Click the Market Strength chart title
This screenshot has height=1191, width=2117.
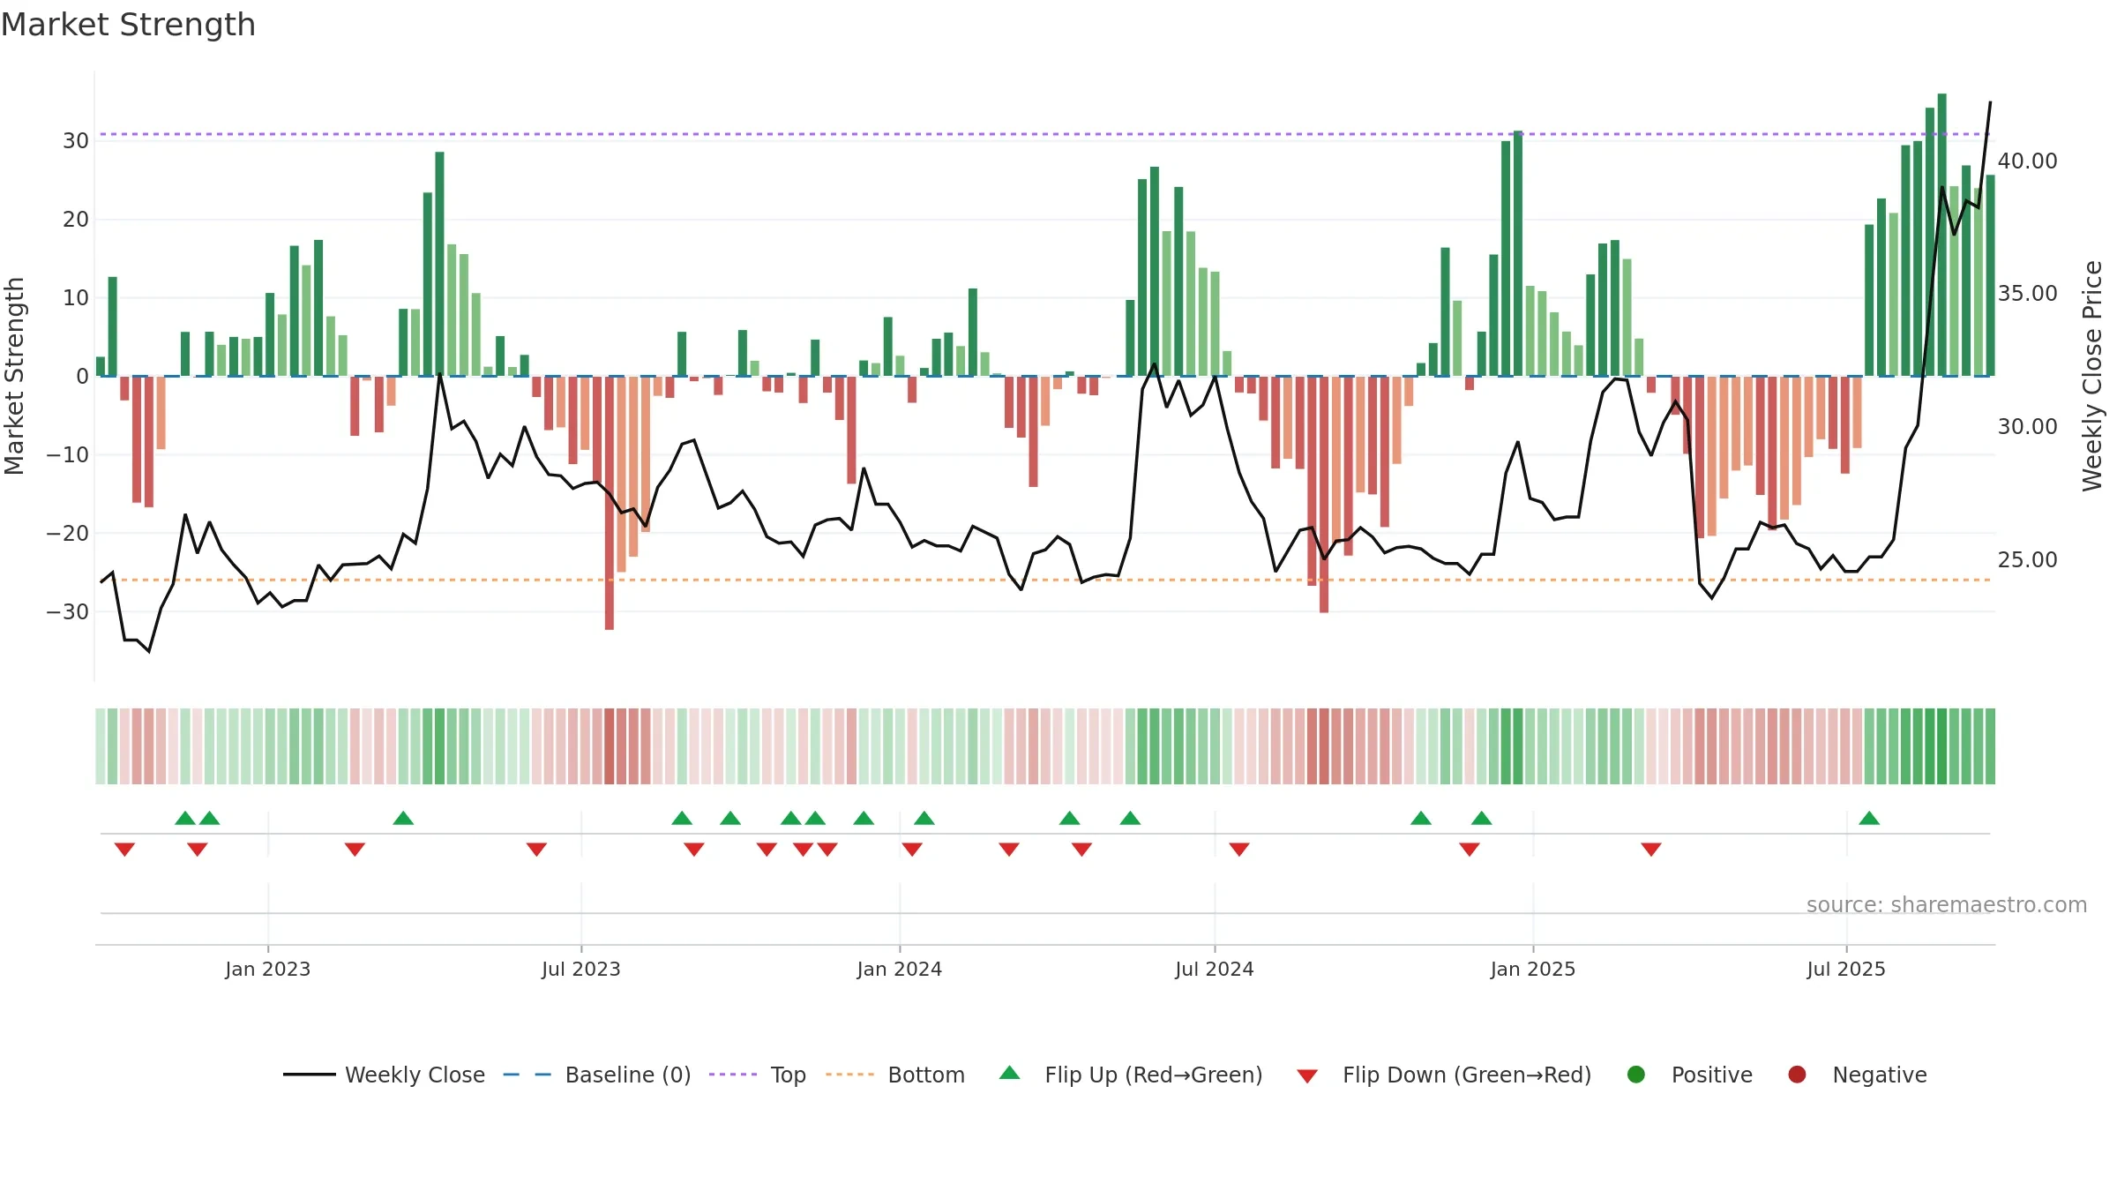coord(128,25)
